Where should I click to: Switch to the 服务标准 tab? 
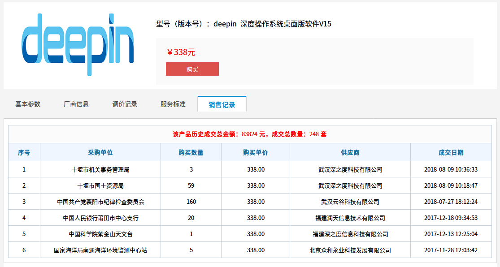tap(173, 104)
